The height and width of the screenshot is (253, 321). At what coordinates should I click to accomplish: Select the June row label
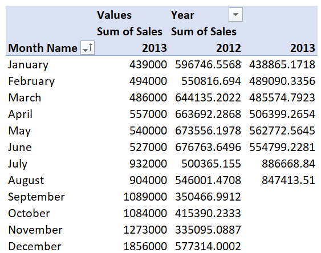coord(20,147)
